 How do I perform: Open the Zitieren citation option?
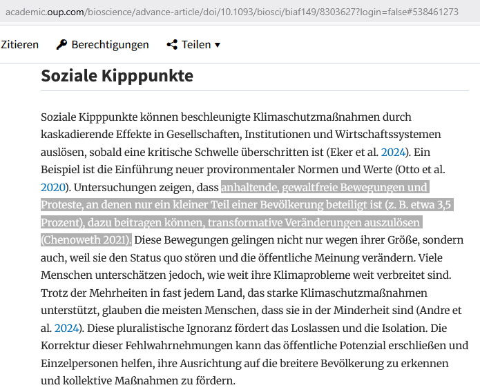[20, 45]
